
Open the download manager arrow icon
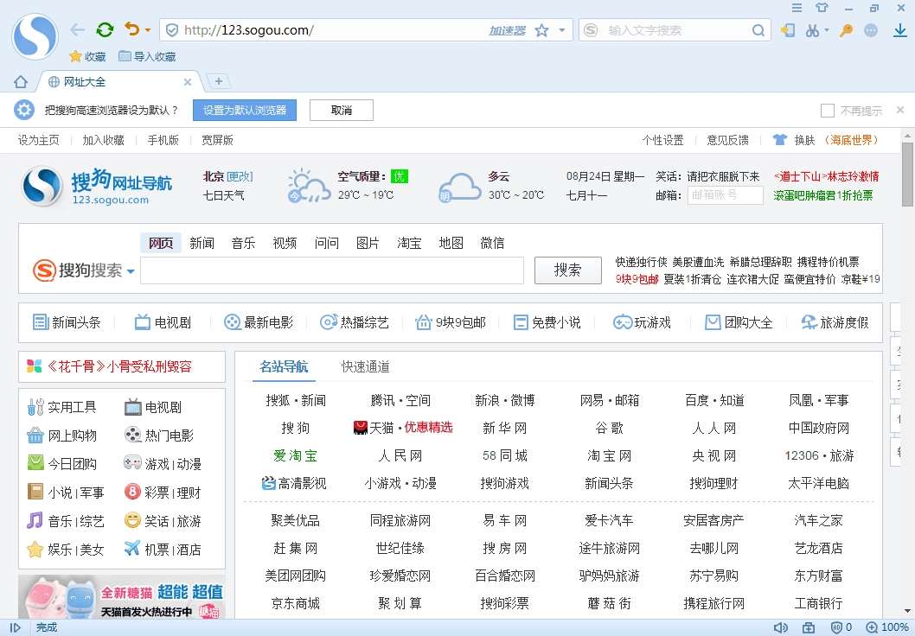[x=900, y=30]
